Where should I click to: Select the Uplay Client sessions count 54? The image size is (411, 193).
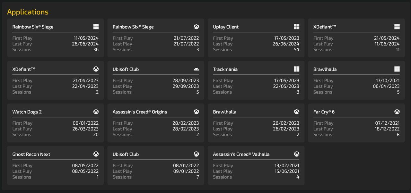click(x=296, y=50)
